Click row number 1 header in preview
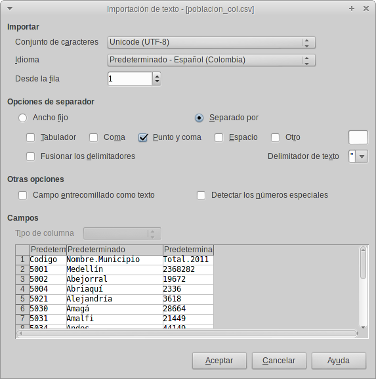 point(22,259)
